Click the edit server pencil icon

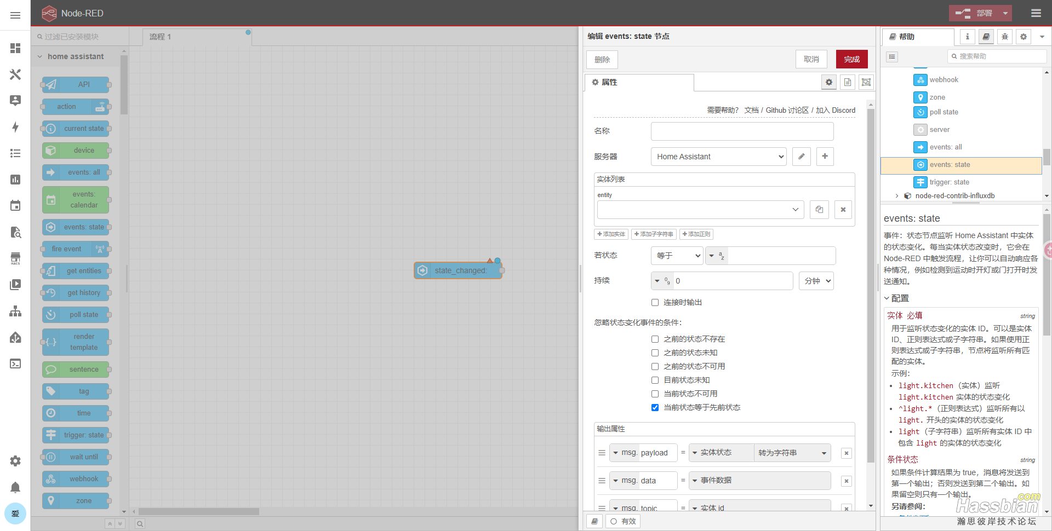(801, 157)
